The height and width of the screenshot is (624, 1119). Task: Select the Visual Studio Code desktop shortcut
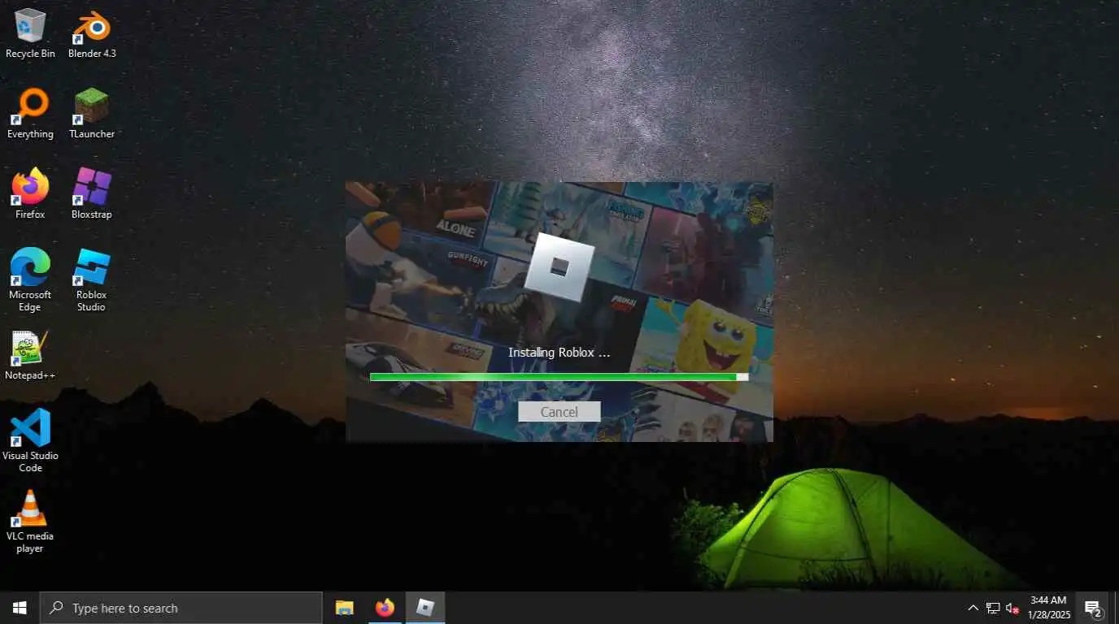tap(30, 441)
